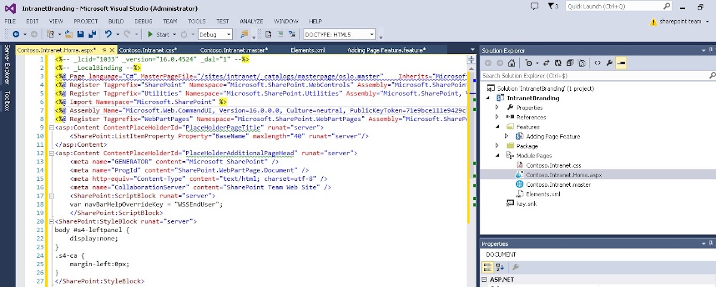Screen dimensions: 716x287
Task: Expand the Package folder
Action: coord(497,146)
